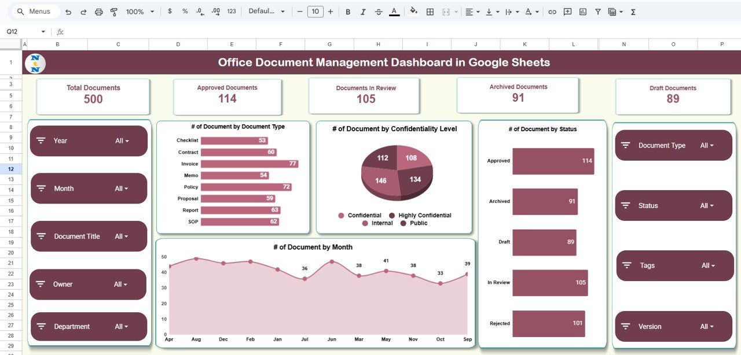Toggle bold formatting
The image size is (741, 355).
(x=347, y=11)
